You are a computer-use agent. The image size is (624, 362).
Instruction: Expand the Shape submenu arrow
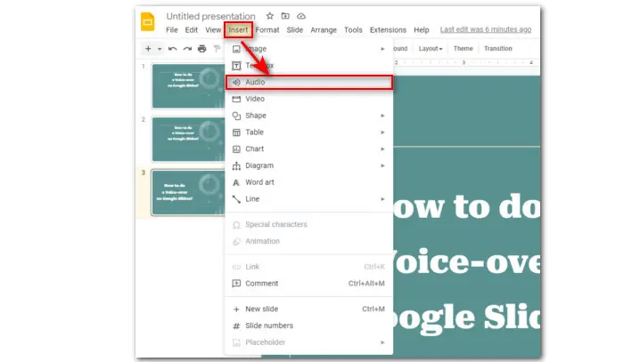[382, 116]
